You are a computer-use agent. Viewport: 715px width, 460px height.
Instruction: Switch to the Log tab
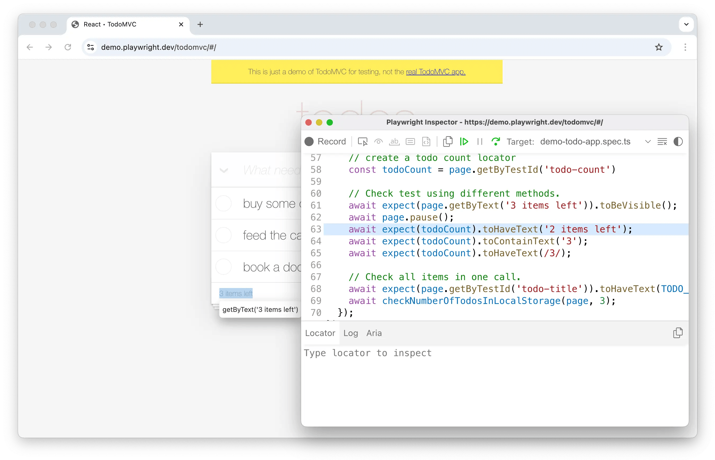(351, 333)
